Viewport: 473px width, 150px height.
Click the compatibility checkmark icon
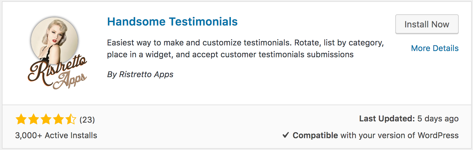pyautogui.click(x=286, y=136)
